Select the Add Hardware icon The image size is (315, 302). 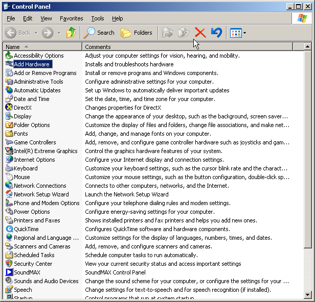pos(9,64)
